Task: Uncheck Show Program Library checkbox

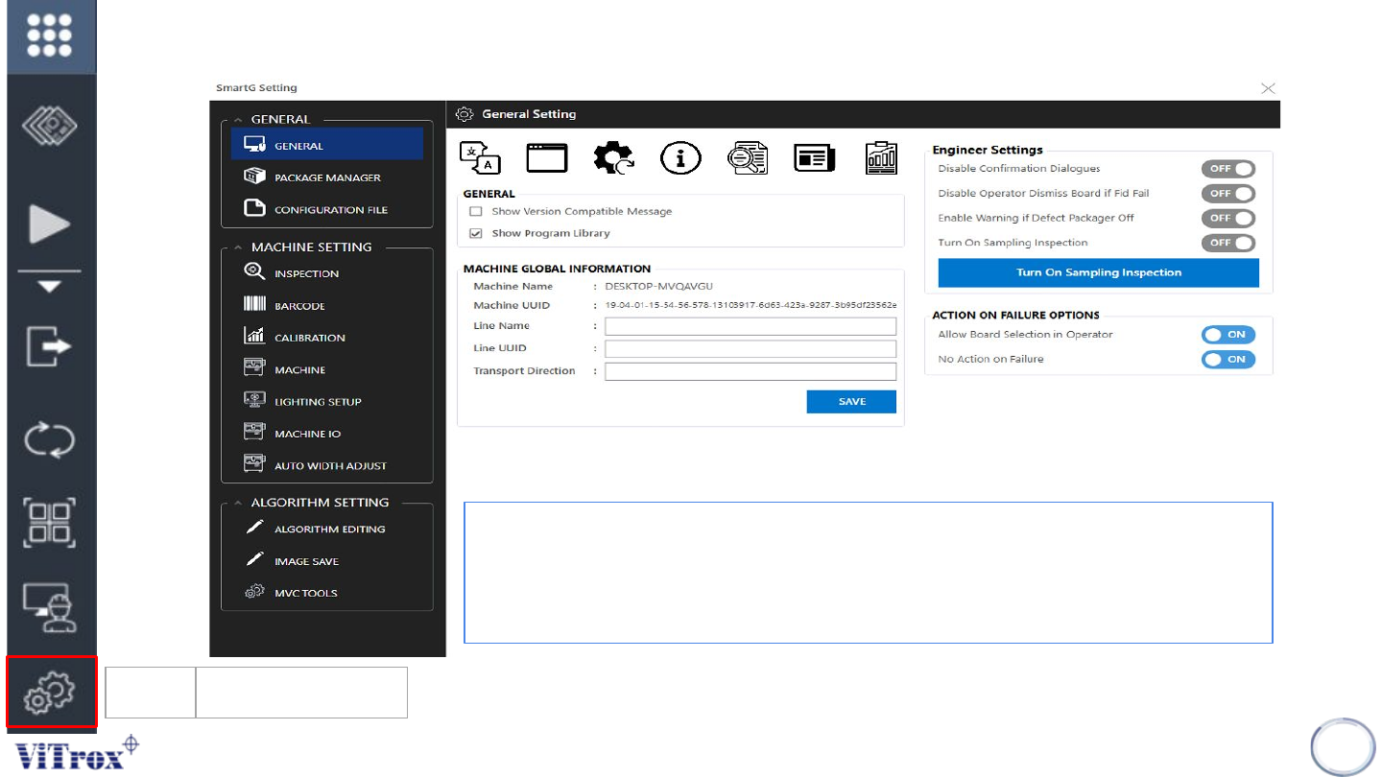Action: tap(476, 233)
